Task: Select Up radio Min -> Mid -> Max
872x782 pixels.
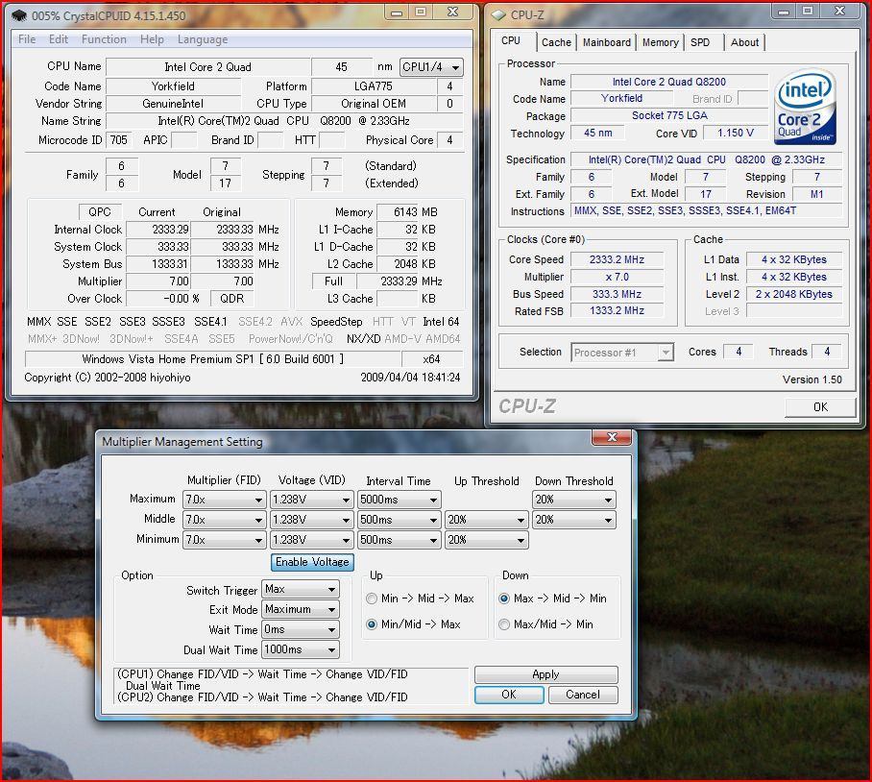Action: [372, 599]
